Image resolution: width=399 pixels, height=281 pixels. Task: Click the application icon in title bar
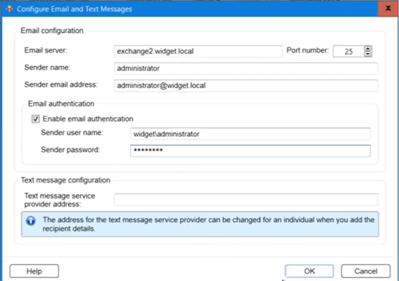9,9
